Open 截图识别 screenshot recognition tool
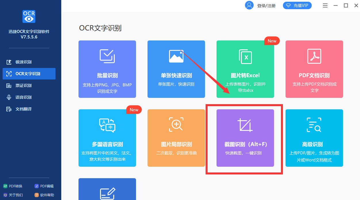This screenshot has height=200, width=360. point(245,138)
